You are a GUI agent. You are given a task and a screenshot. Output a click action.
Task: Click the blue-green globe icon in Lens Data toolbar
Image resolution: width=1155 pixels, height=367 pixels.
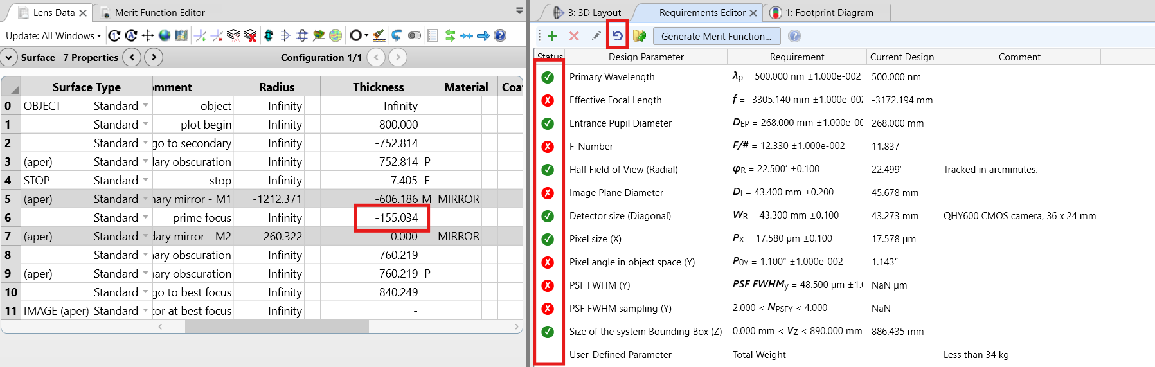pos(165,35)
